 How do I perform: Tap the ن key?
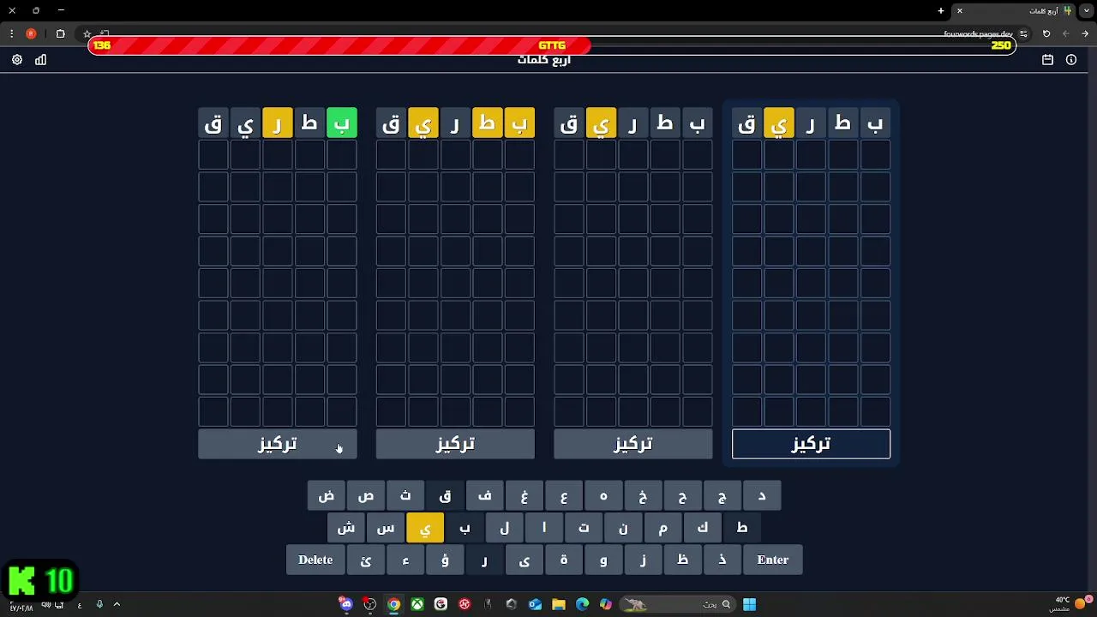click(x=623, y=528)
